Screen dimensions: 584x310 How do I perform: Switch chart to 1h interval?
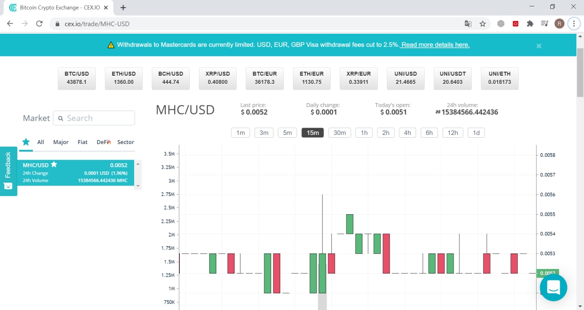click(x=364, y=133)
